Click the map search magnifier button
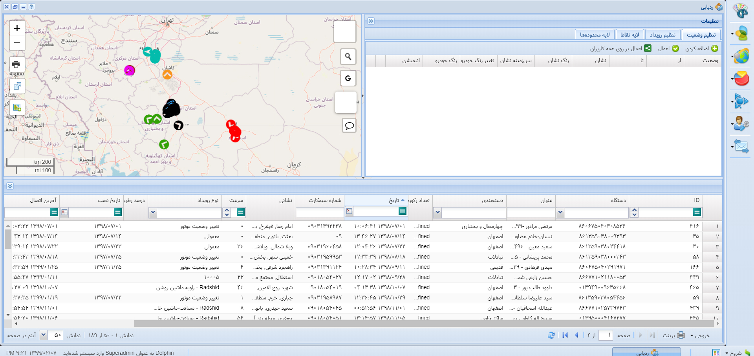Image resolution: width=754 pixels, height=356 pixels. [348, 57]
